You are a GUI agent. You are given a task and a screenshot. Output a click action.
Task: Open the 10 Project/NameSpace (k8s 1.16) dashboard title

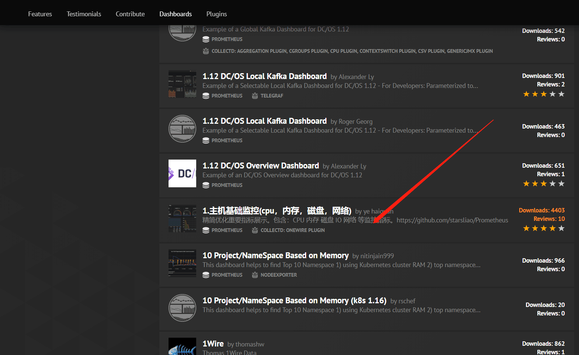294,300
